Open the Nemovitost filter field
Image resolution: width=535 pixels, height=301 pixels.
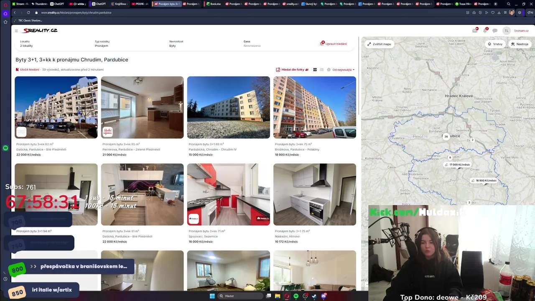[202, 43]
